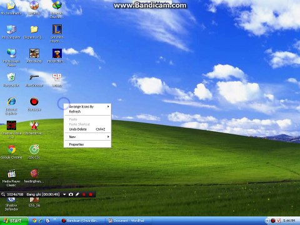Pause the Bandicam recording
The image size is (300, 225).
pyautogui.click(x=84, y=194)
